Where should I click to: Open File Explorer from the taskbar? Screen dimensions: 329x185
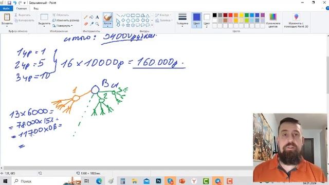point(135,181)
